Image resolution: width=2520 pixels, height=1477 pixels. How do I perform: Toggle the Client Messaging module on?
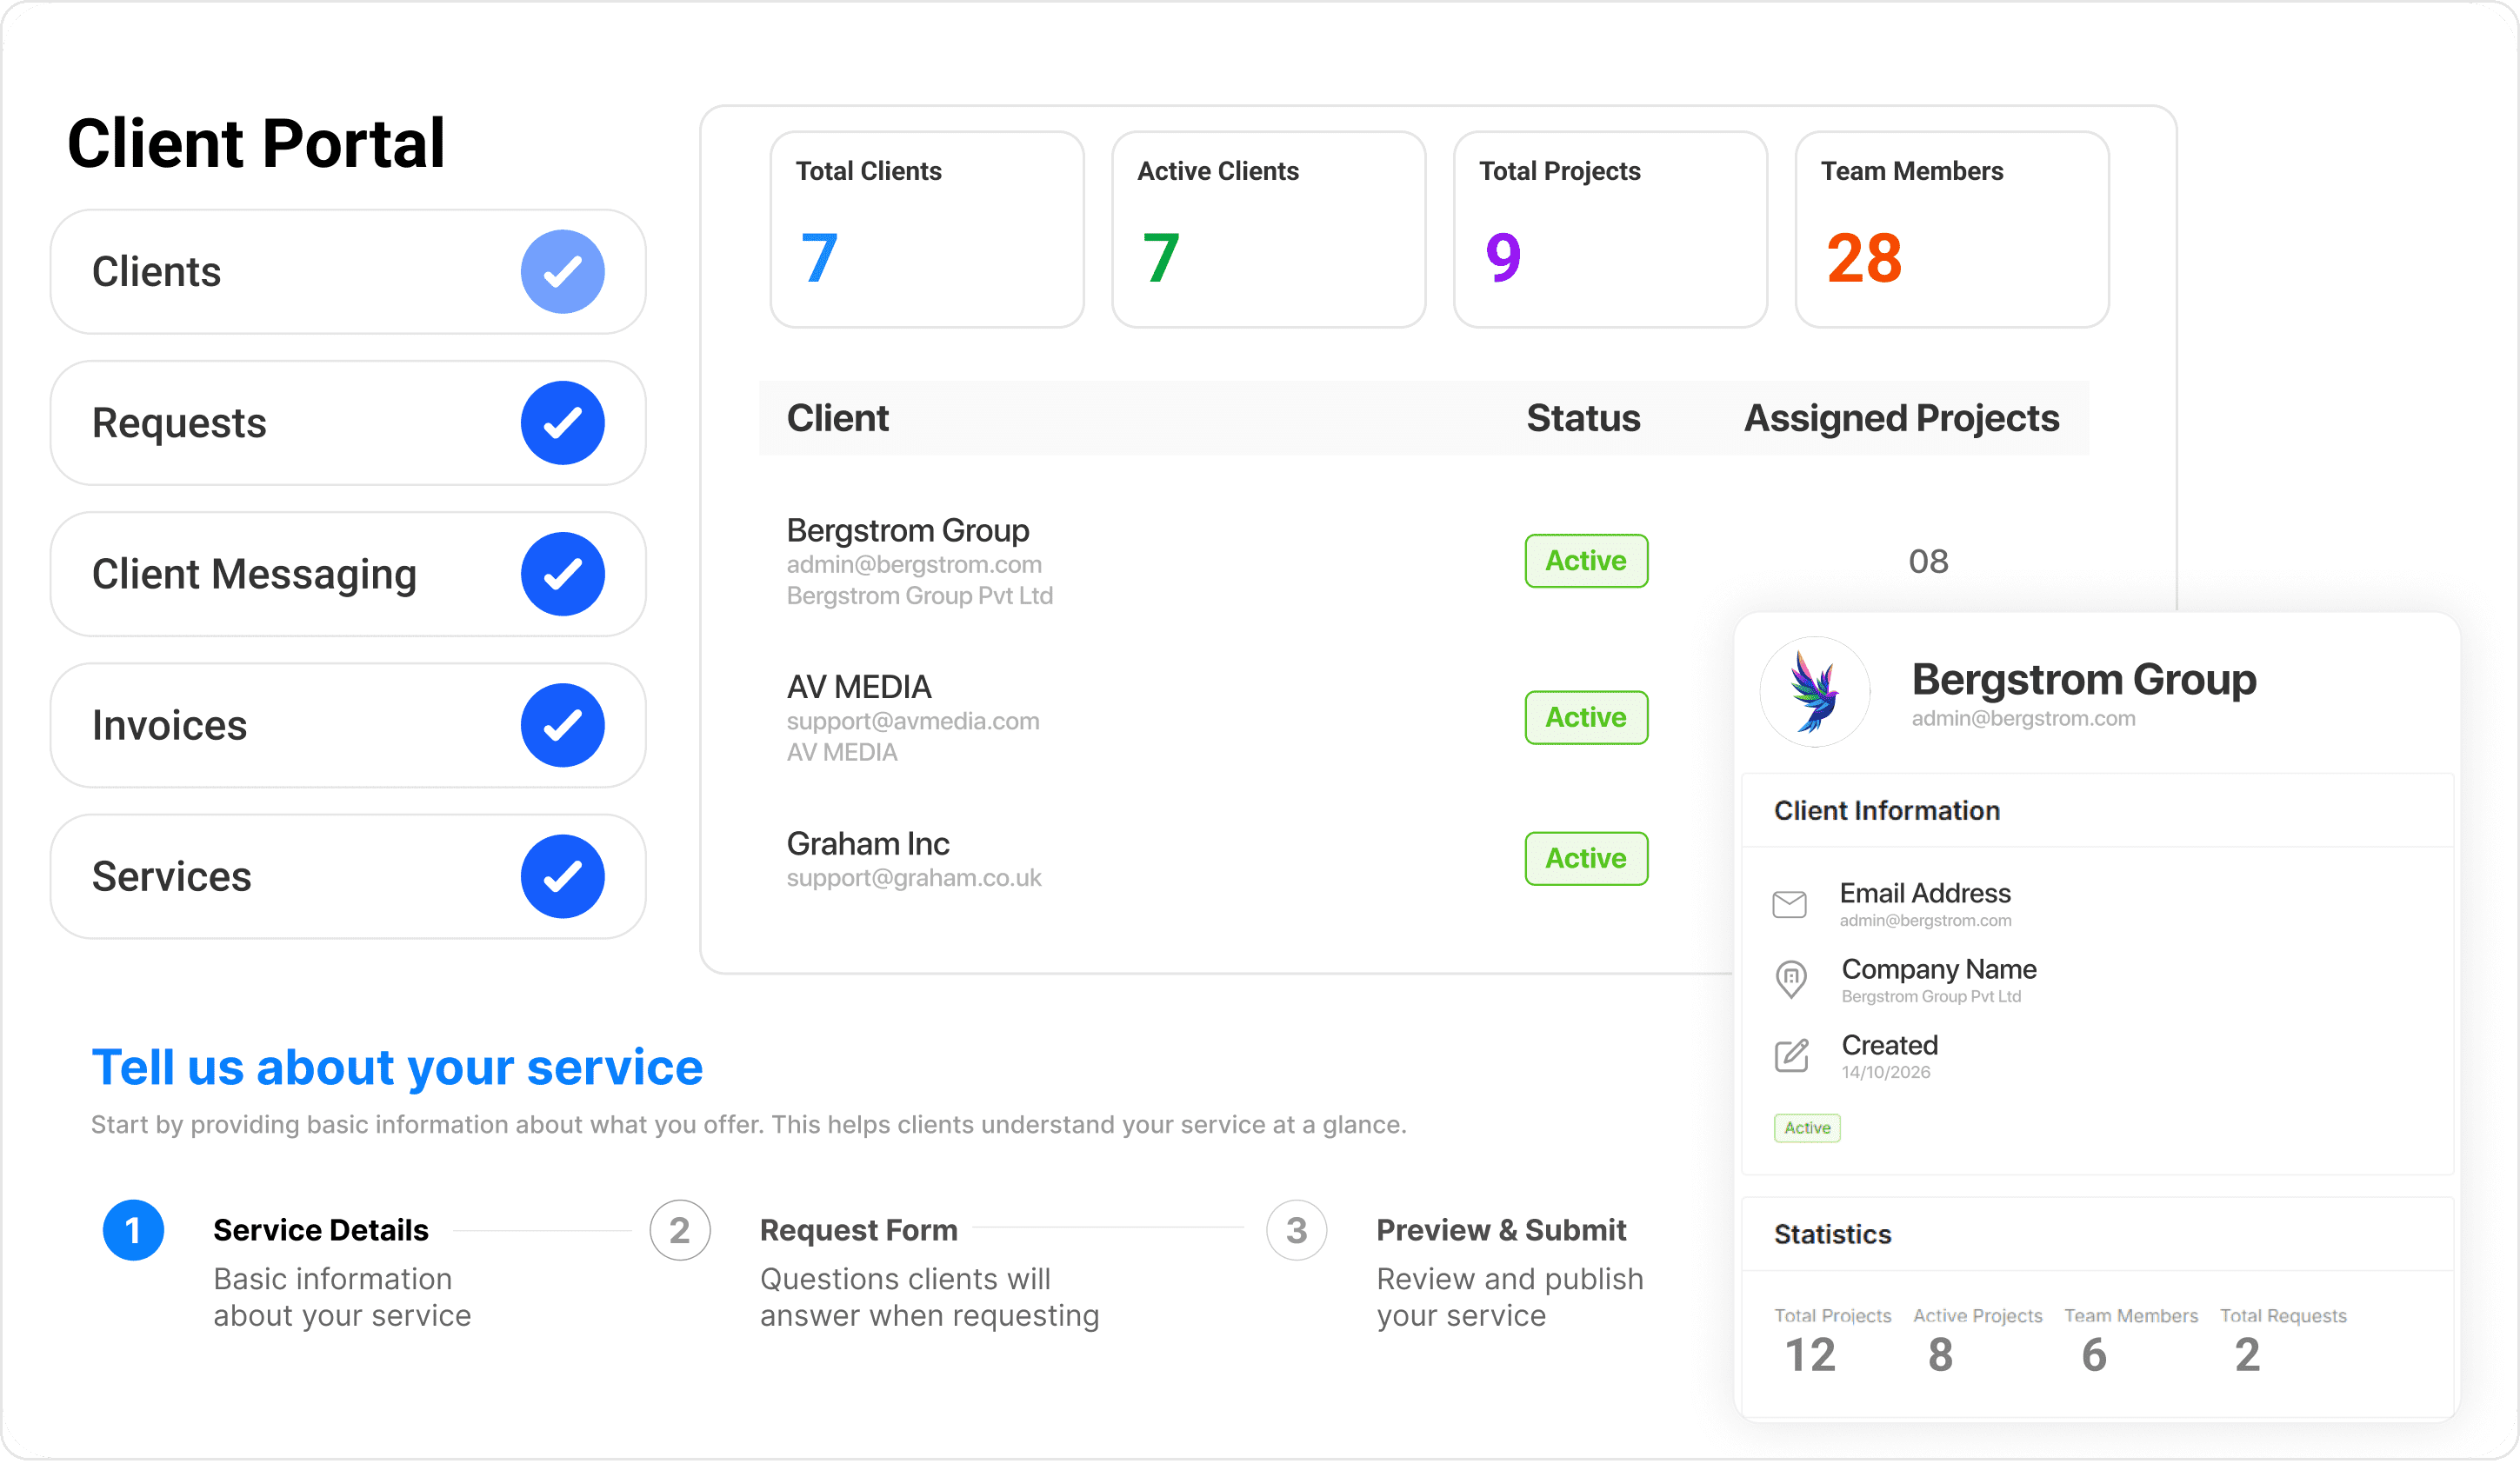pyautogui.click(x=562, y=574)
